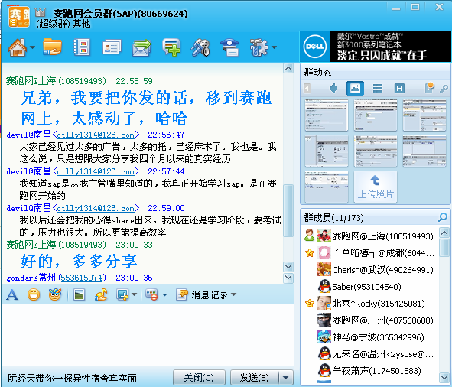Image resolution: width=452 pixels, height=387 pixels.
Task: Open the second thumbnail in the top row
Action: 376,115
